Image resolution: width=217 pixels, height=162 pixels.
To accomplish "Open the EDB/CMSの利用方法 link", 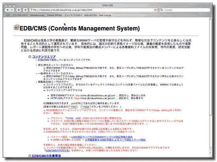I will 57,151.
